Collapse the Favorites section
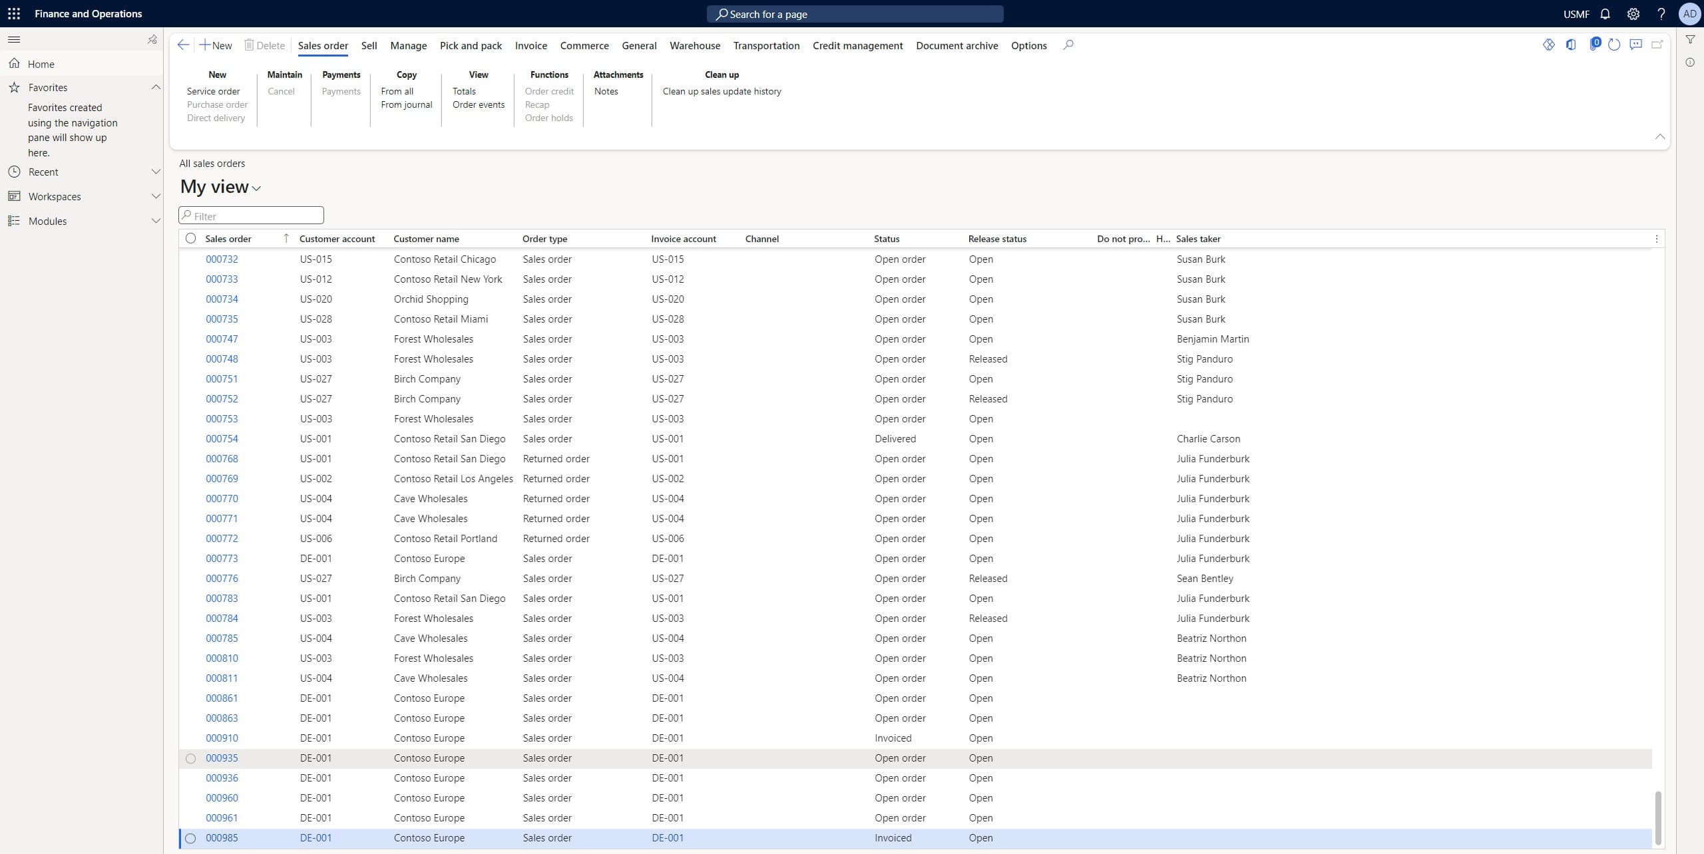1704x854 pixels. click(x=155, y=87)
